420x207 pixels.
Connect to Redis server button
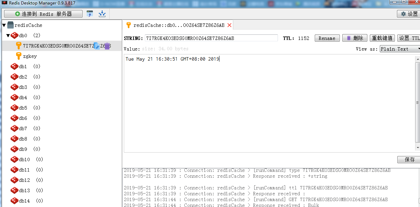[x=43, y=14]
